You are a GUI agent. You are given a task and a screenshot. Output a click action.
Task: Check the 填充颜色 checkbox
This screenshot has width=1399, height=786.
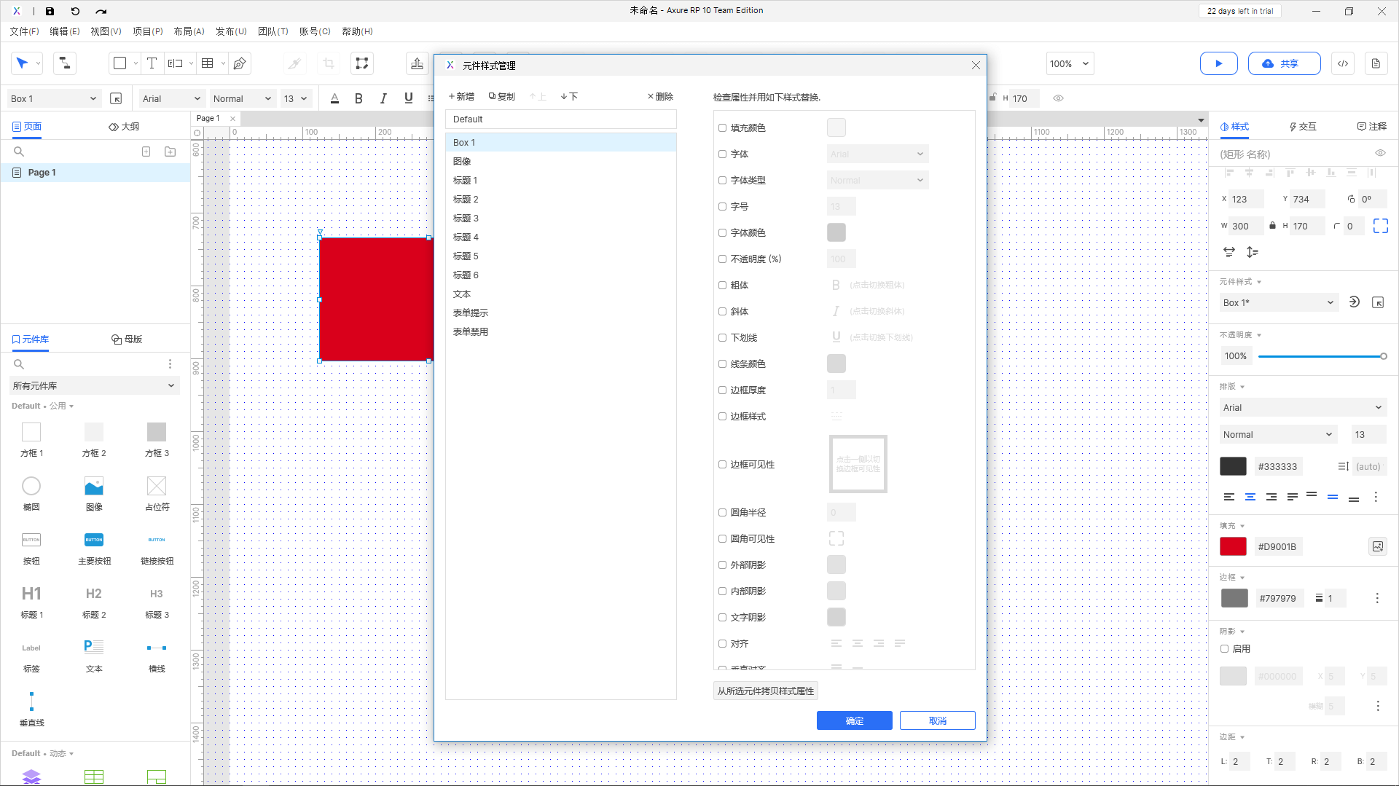(x=722, y=128)
